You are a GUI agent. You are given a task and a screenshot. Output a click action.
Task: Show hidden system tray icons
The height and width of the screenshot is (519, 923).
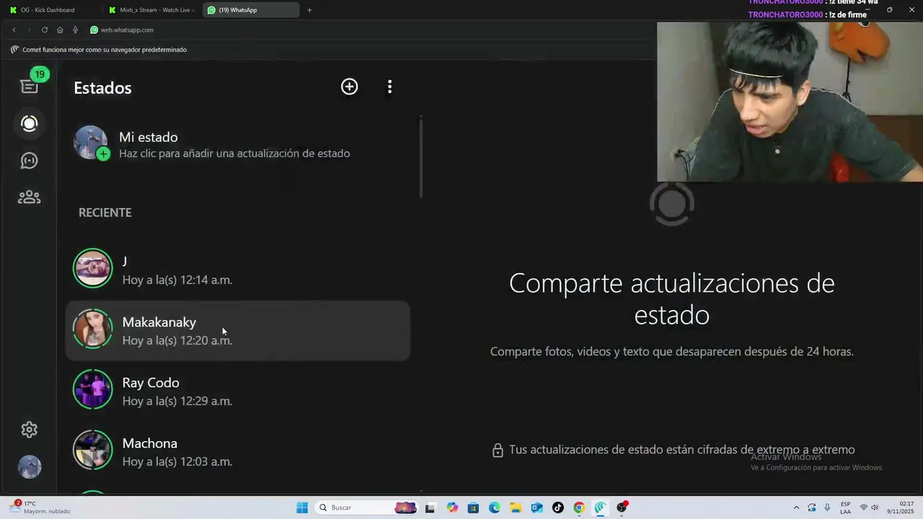tap(796, 507)
